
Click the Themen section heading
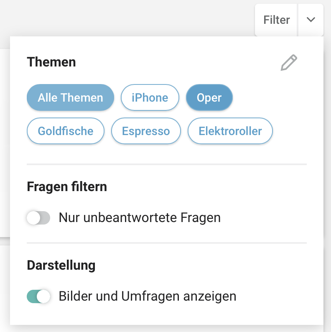[51, 62]
